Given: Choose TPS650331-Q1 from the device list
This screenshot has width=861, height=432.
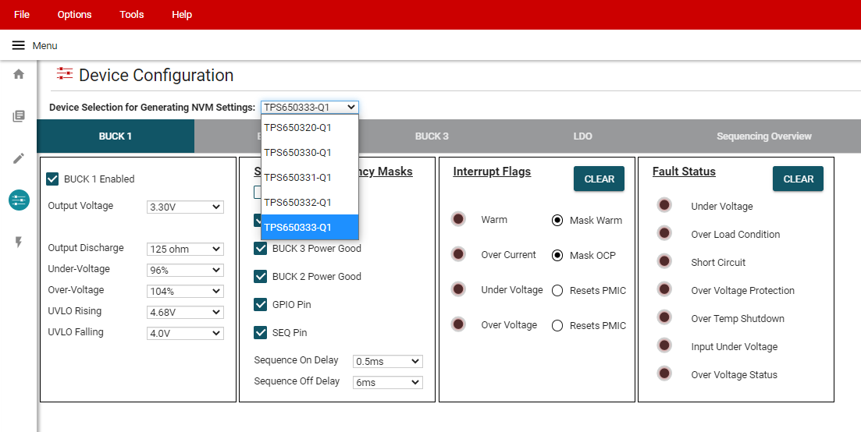Looking at the screenshot, I should (x=309, y=177).
